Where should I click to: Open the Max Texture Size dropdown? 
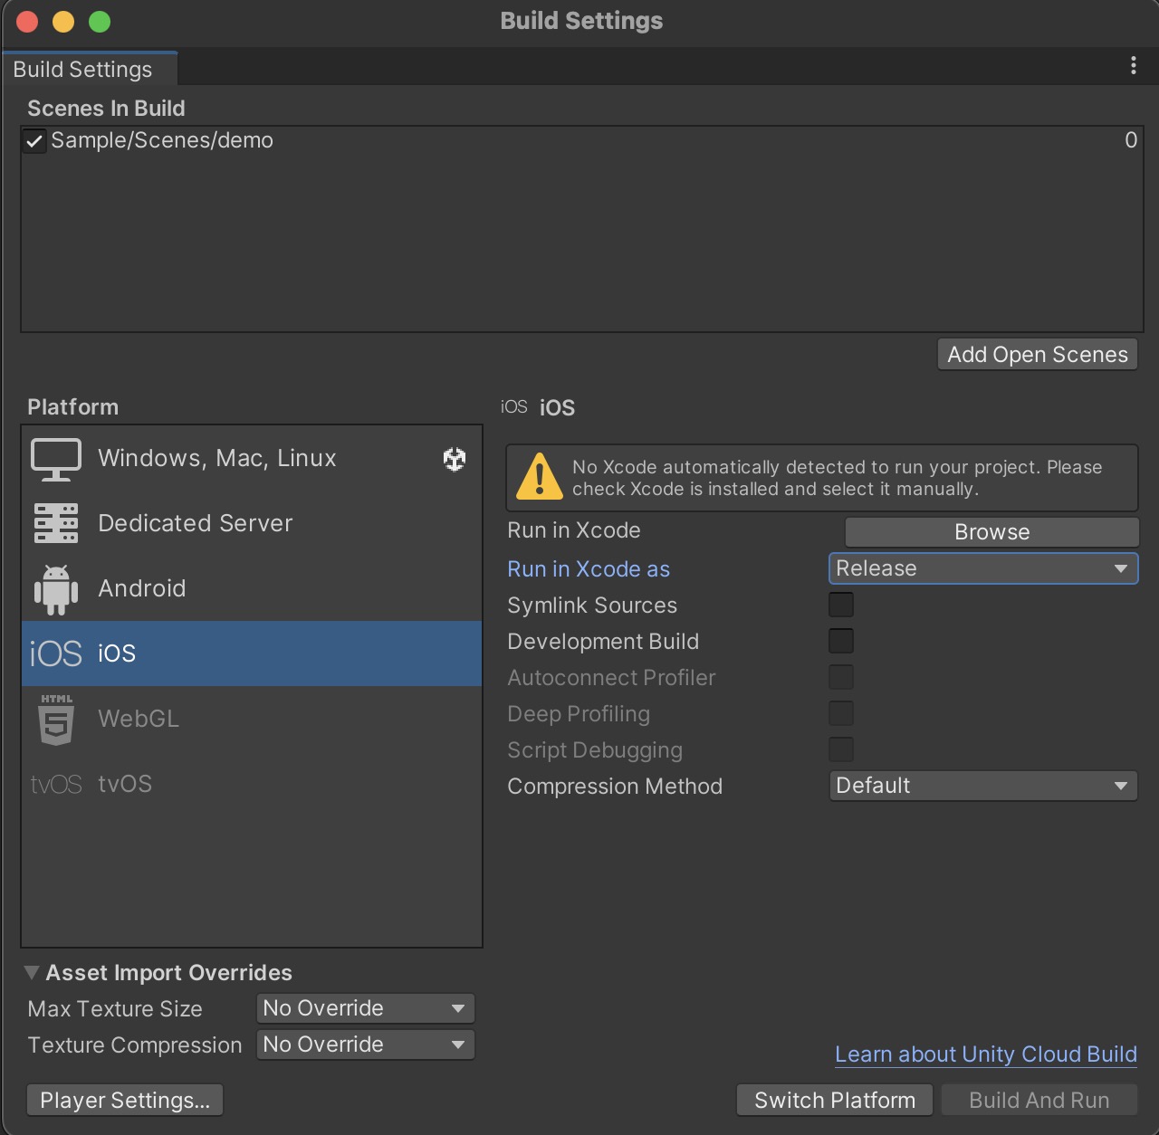pyautogui.click(x=365, y=1007)
